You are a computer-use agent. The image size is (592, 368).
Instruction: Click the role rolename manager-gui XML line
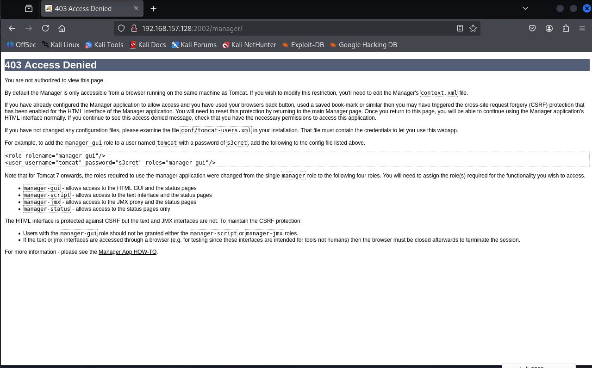pyautogui.click(x=55, y=156)
